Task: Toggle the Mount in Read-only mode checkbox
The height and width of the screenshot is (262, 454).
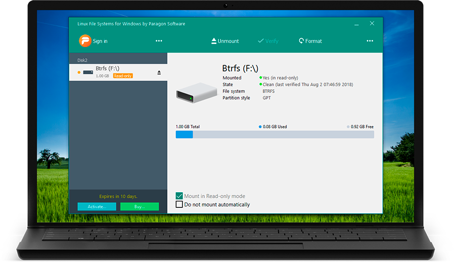Action: [179, 196]
